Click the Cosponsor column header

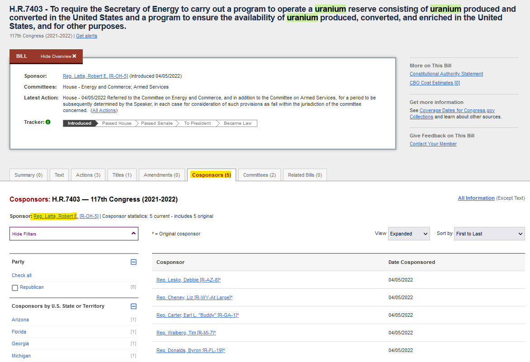point(170,262)
